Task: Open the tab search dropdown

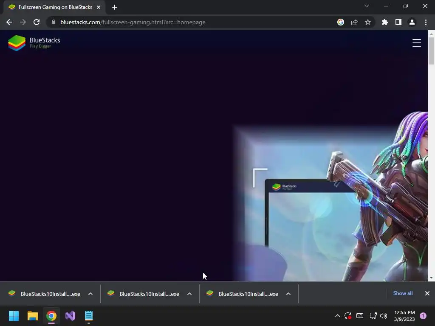Action: click(x=367, y=6)
